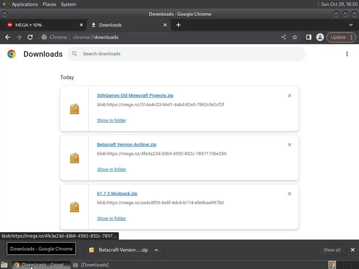Bookmark this page with the star icon
The height and width of the screenshot is (269, 359).
tap(294, 37)
